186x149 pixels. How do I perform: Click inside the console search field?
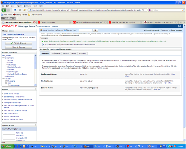[86, 30]
